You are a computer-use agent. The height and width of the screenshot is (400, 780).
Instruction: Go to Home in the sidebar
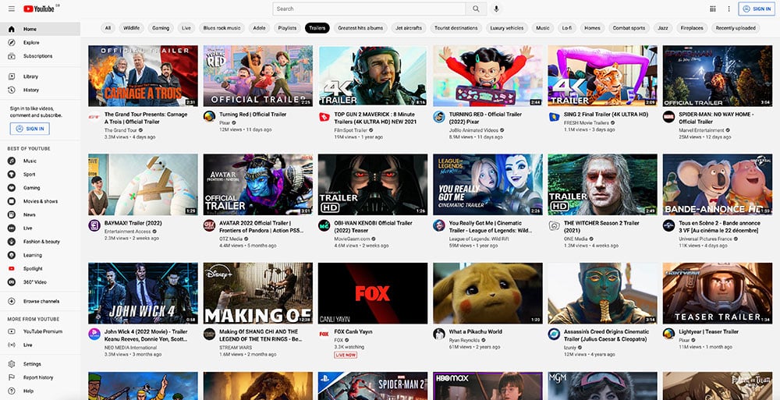(x=40, y=29)
